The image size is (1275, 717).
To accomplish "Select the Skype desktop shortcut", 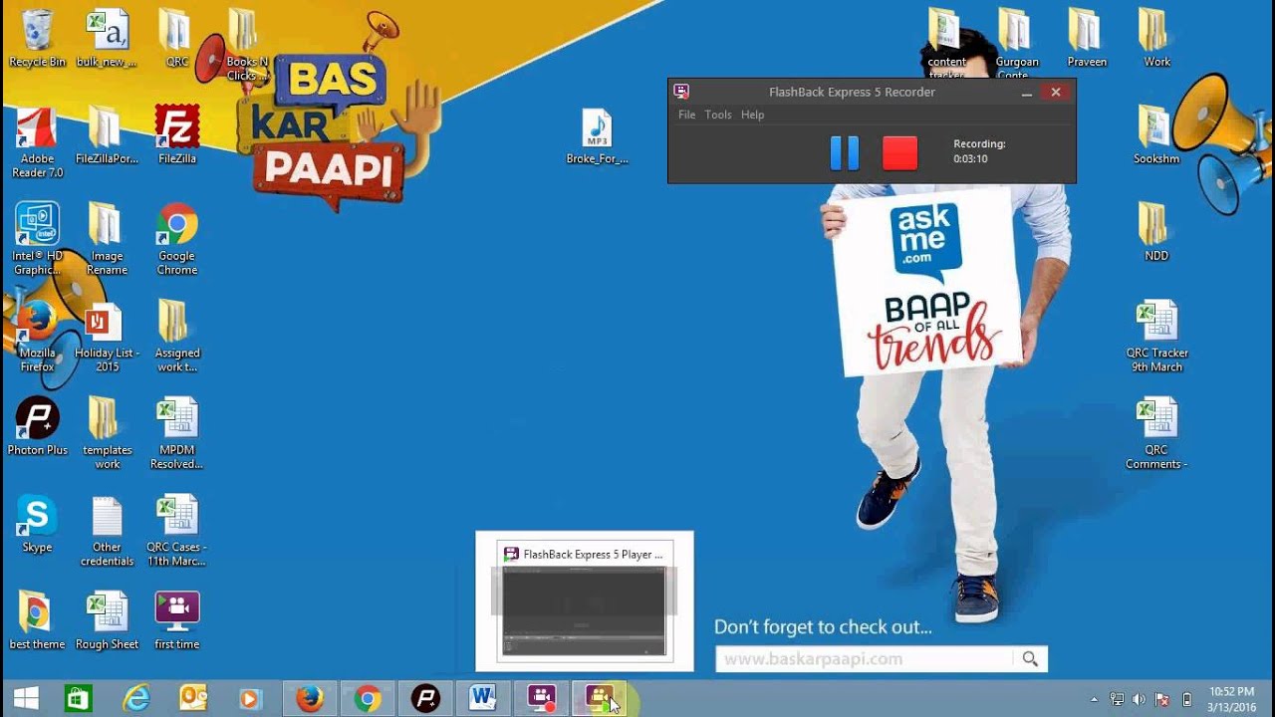I will [x=37, y=524].
